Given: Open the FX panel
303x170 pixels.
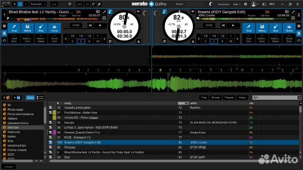Looking at the screenshot, I should [87, 4].
